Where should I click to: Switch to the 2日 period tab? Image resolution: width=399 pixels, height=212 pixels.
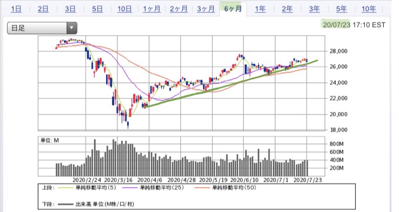(x=43, y=9)
